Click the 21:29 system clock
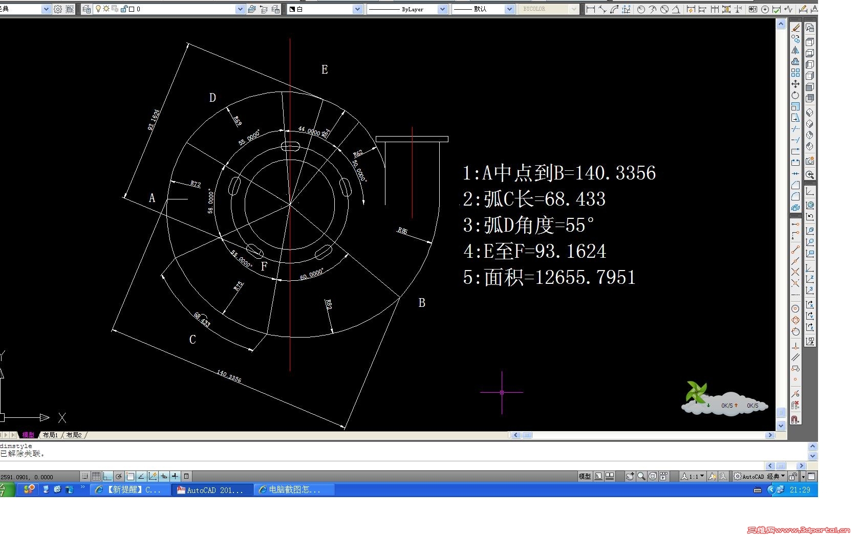Screen dimensions: 860x537 (800, 490)
